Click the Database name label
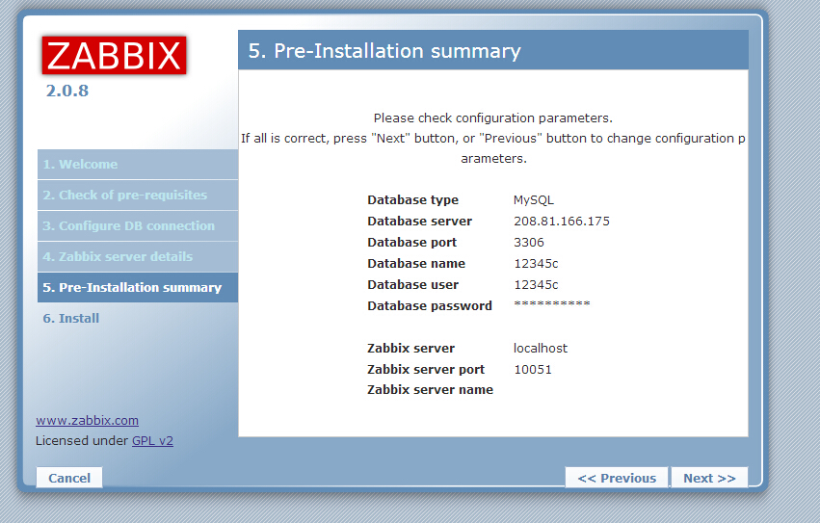Image resolution: width=820 pixels, height=523 pixels. tap(415, 264)
